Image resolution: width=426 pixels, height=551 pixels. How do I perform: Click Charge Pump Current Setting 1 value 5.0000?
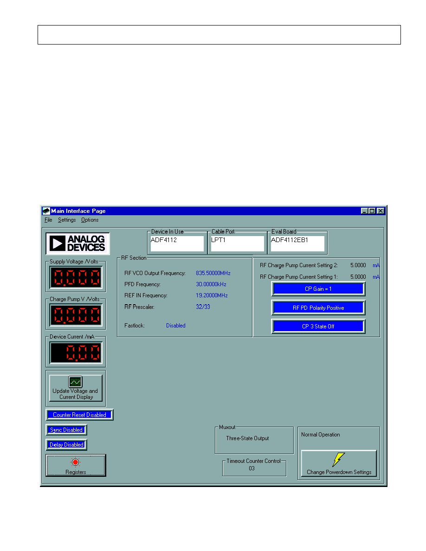(358, 277)
